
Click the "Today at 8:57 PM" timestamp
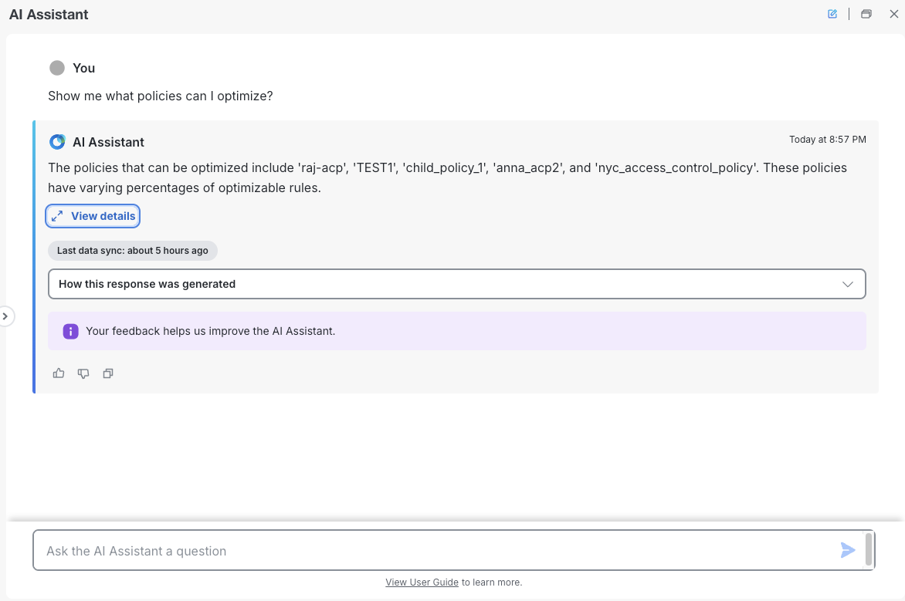tap(827, 140)
